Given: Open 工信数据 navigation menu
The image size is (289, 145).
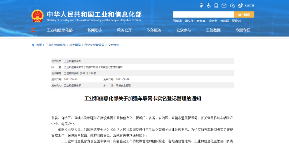Looking at the screenshot, I should pos(213,30).
